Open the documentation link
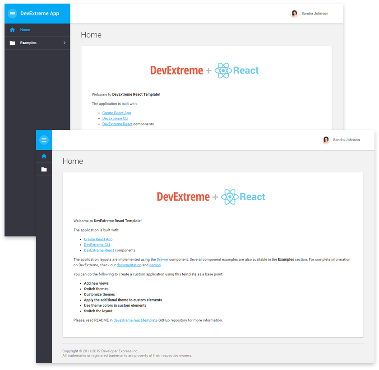Screen dimensions: 379x370 (129, 265)
